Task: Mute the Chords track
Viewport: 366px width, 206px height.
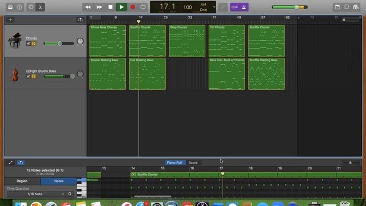Action: [29, 43]
